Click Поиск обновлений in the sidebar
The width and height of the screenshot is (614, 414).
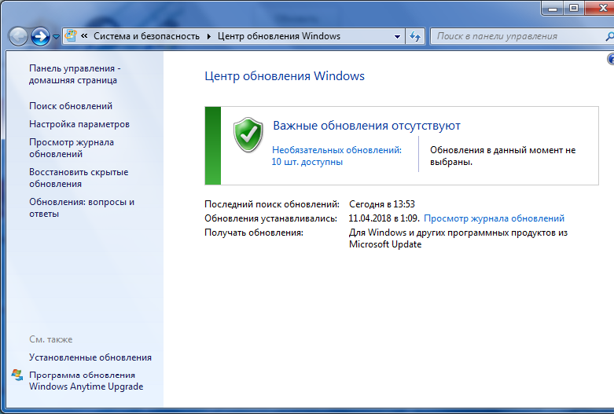[71, 106]
